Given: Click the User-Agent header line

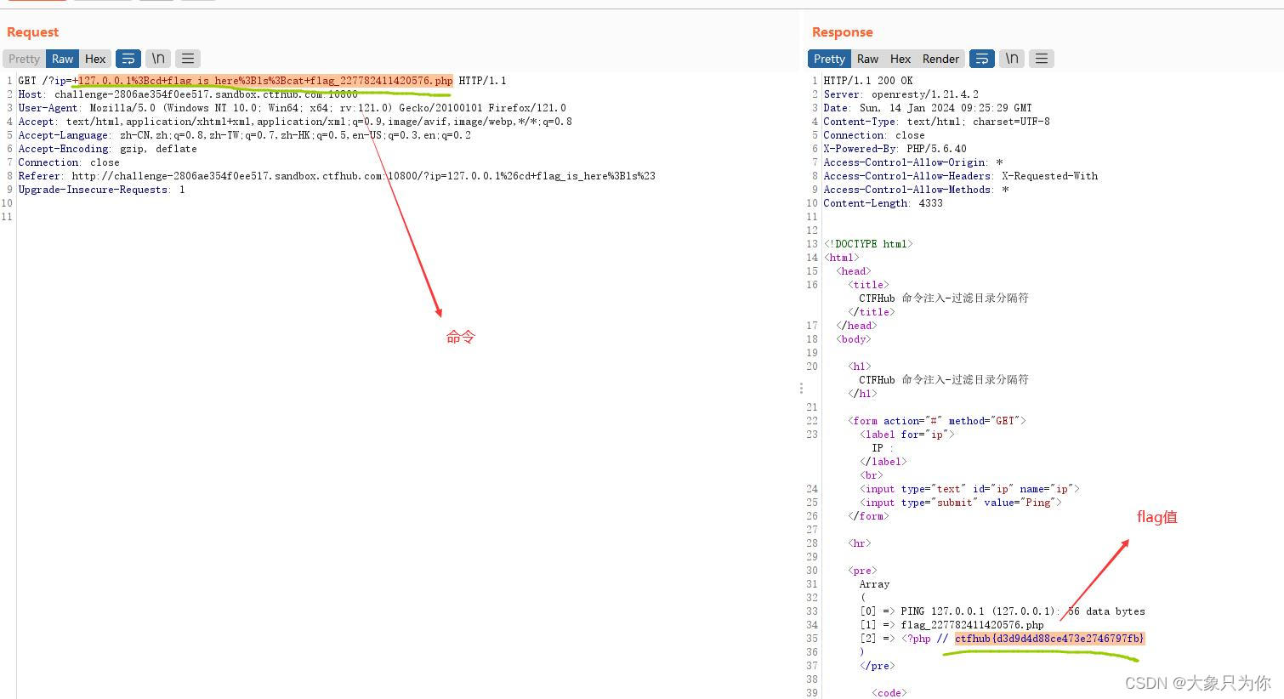Looking at the screenshot, I should [x=292, y=108].
